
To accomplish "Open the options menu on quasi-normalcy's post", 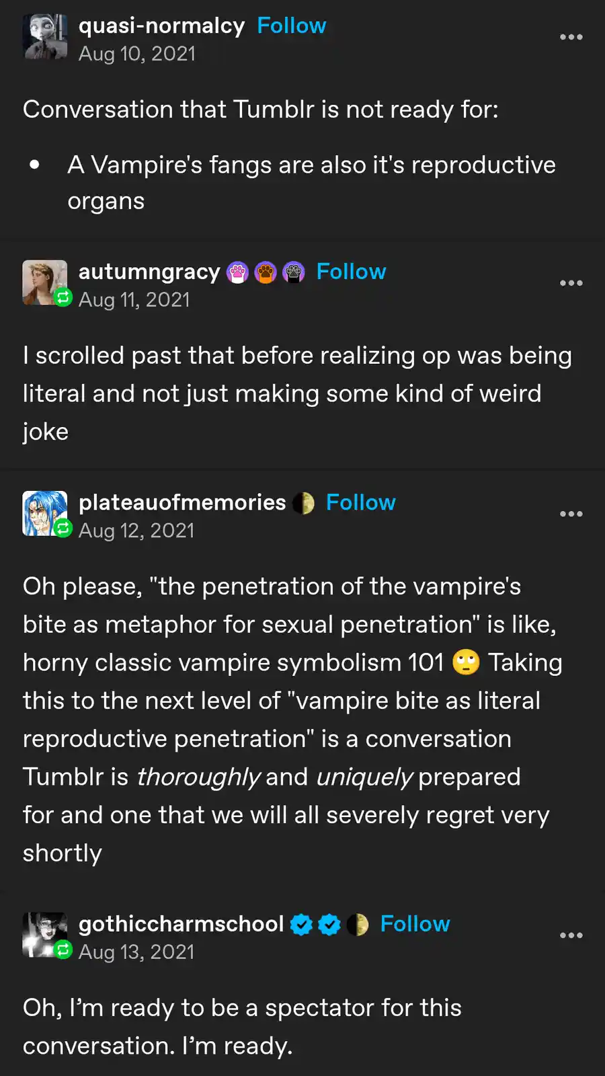I will (571, 37).
